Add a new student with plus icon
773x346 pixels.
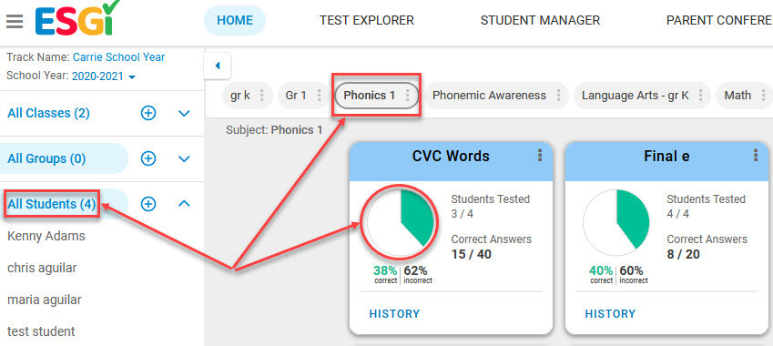click(x=148, y=204)
